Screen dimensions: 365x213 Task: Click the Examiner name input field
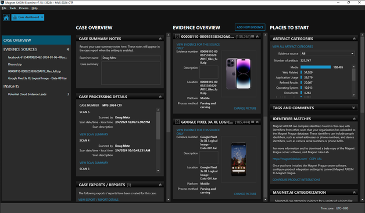tap(131, 57)
